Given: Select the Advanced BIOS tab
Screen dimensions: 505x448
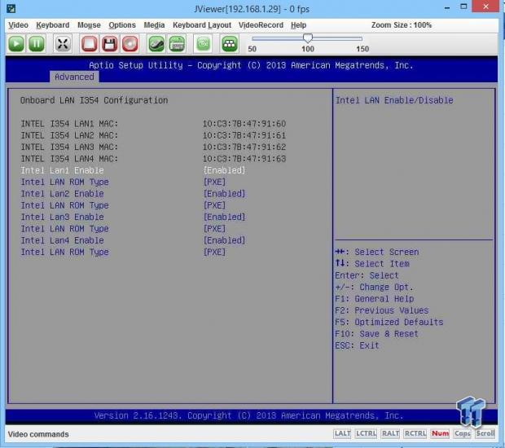Looking at the screenshot, I should 74,77.
